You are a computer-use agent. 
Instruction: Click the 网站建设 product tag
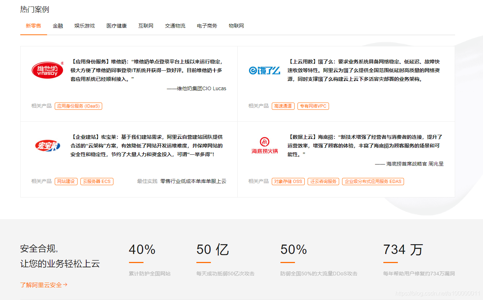coord(66,181)
